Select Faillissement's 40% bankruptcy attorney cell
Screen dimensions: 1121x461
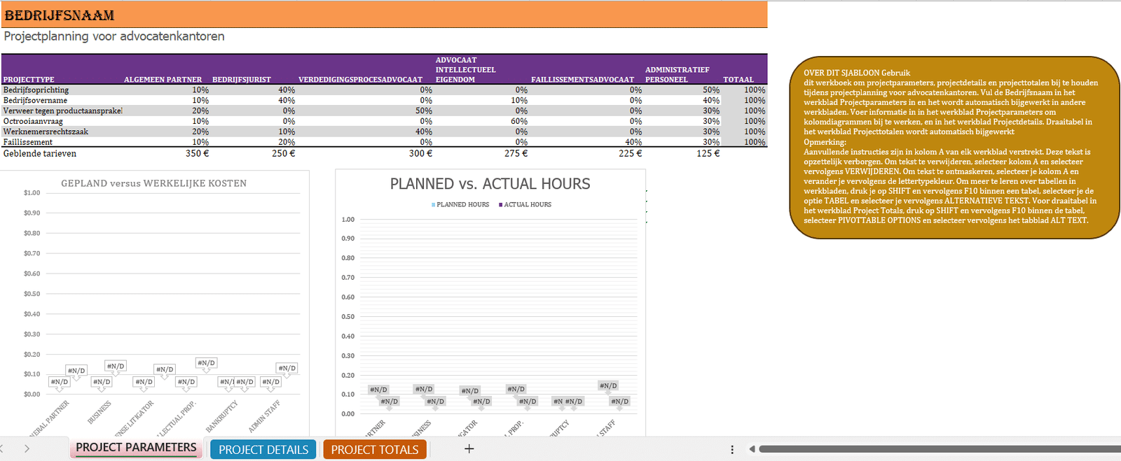pyautogui.click(x=633, y=142)
